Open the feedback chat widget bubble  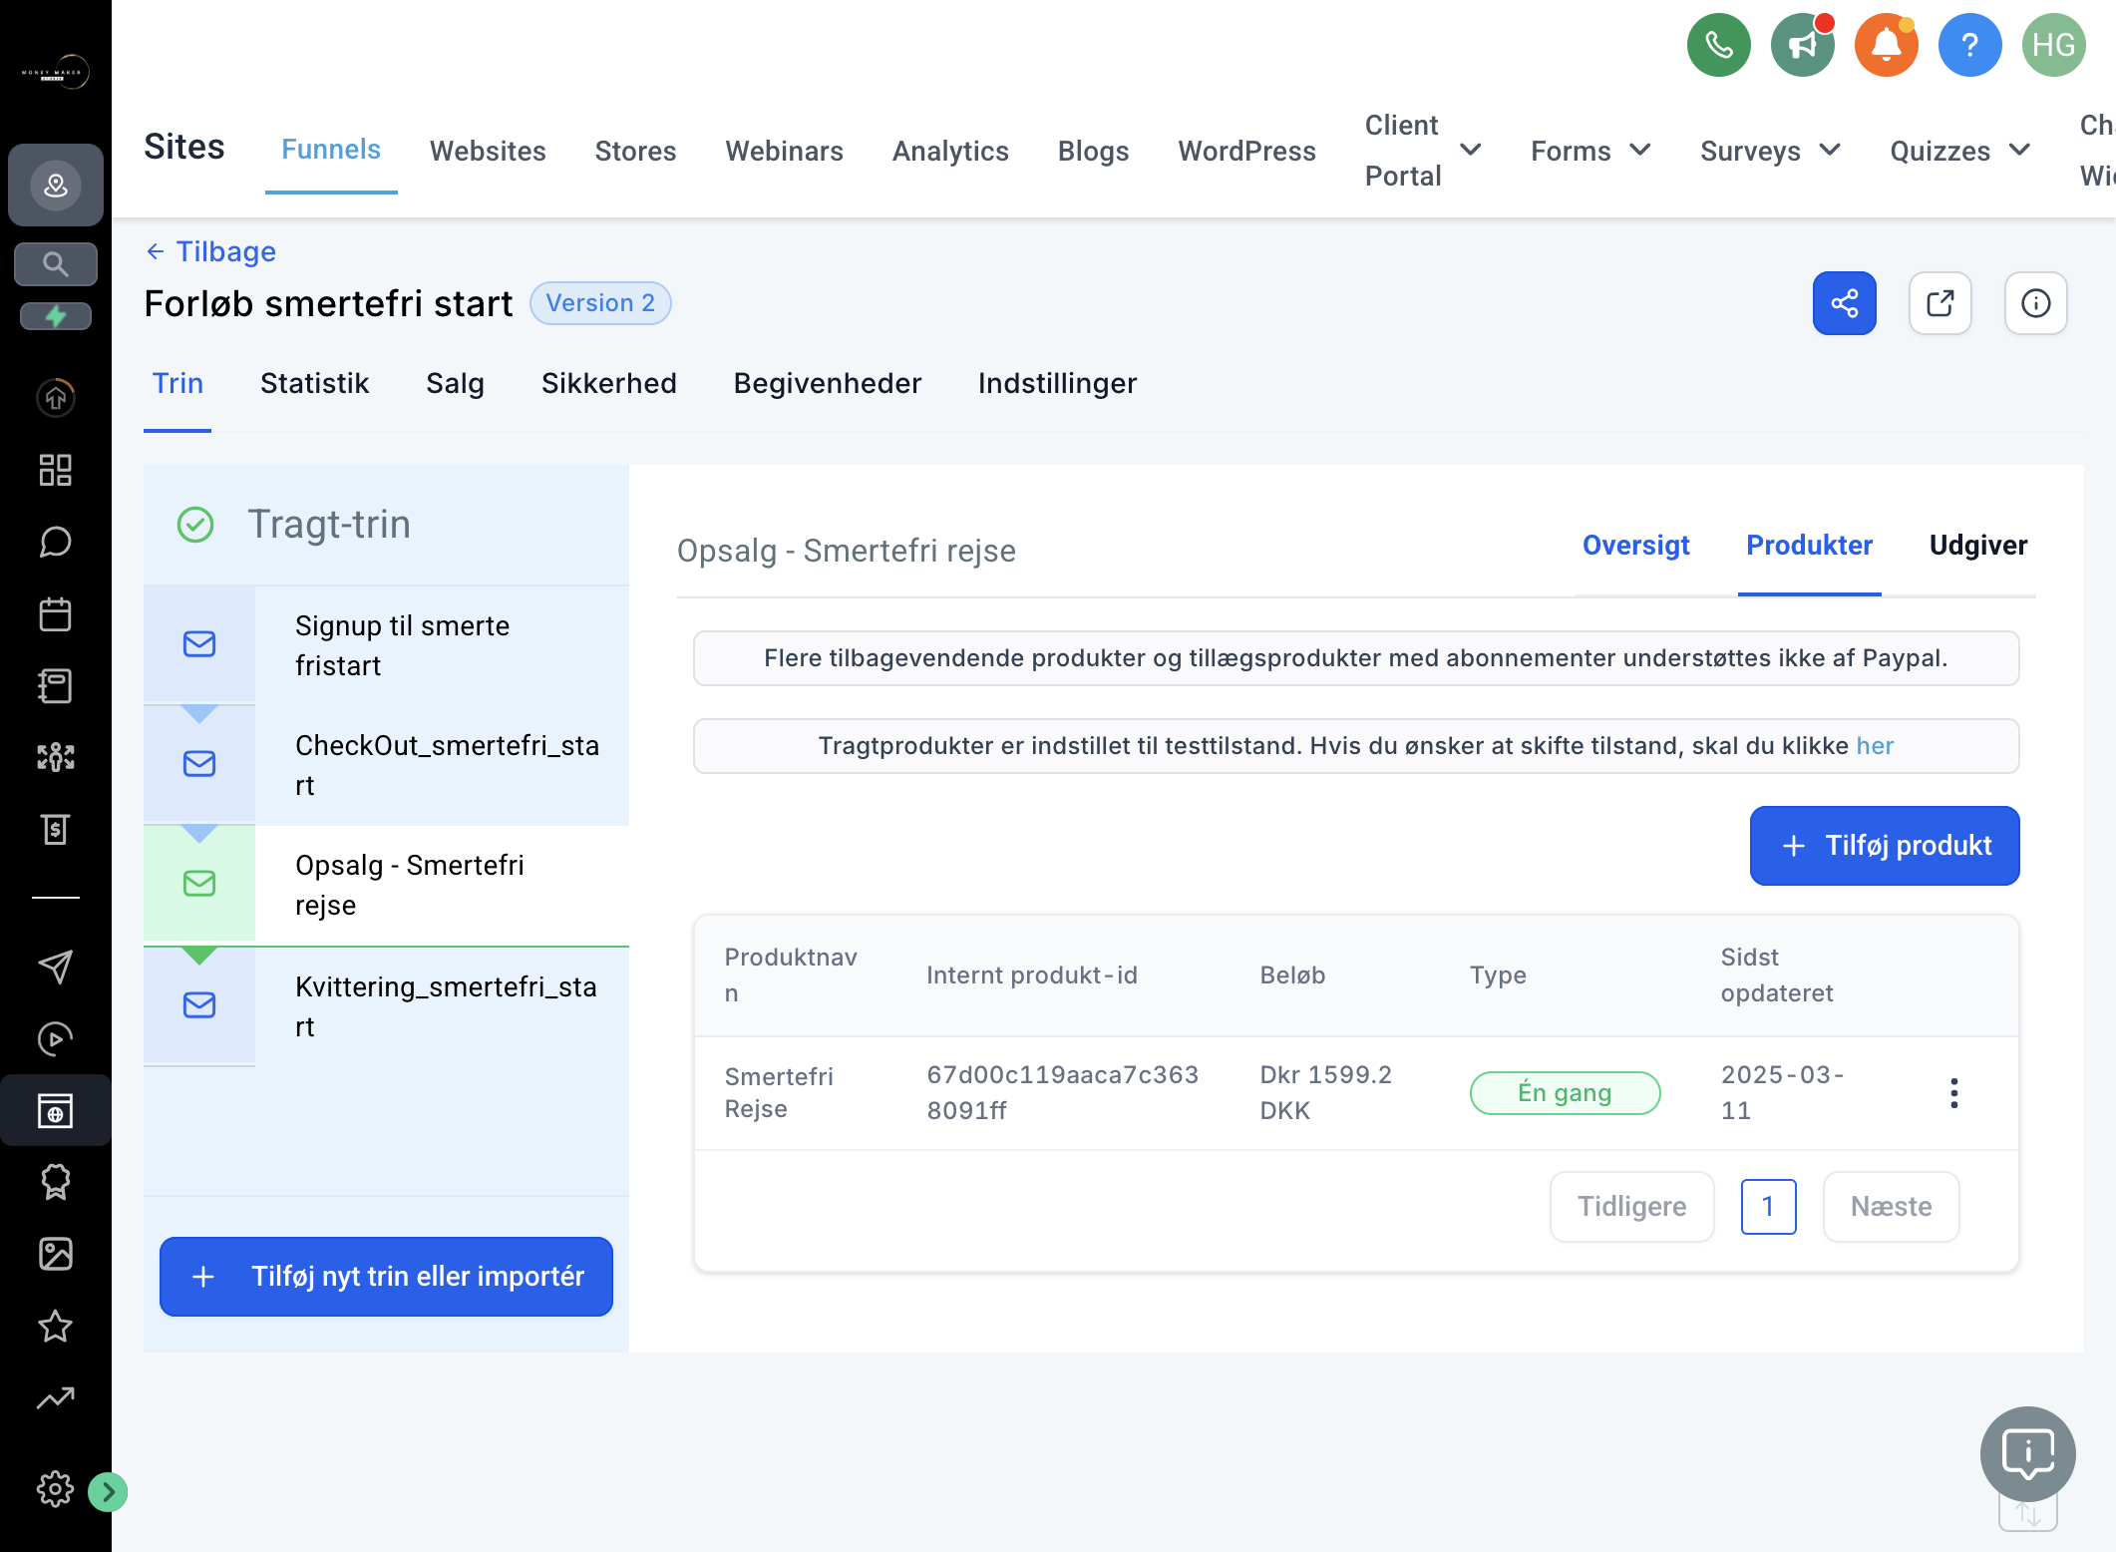click(2027, 1454)
